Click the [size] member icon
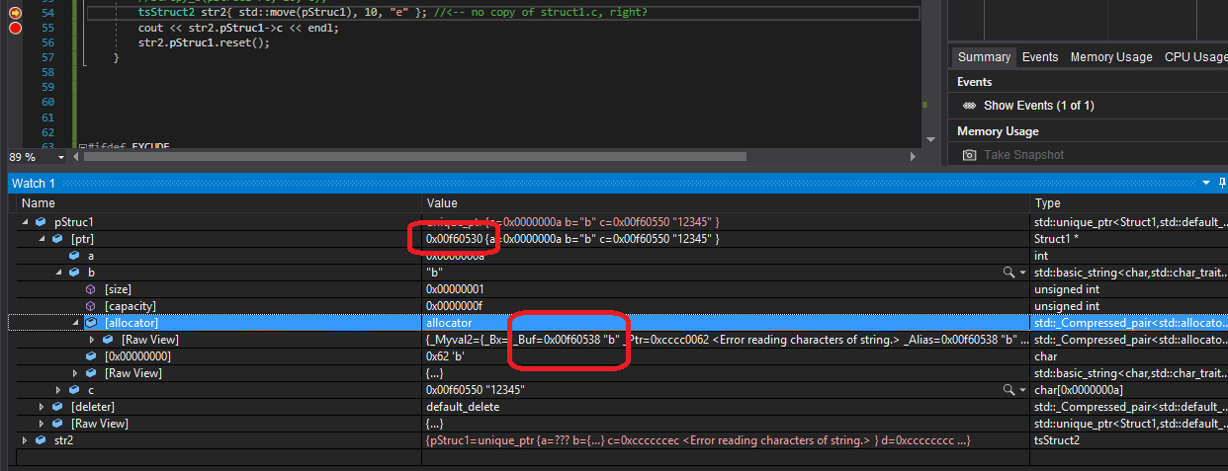 pyautogui.click(x=91, y=289)
